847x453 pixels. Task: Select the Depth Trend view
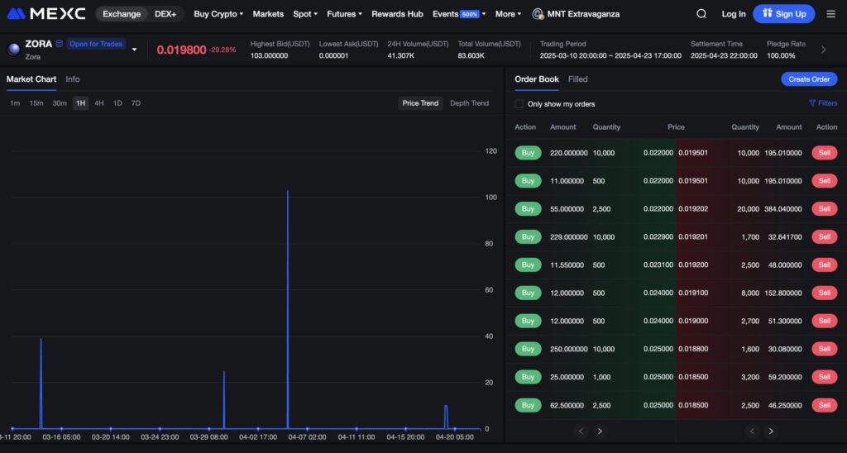470,103
